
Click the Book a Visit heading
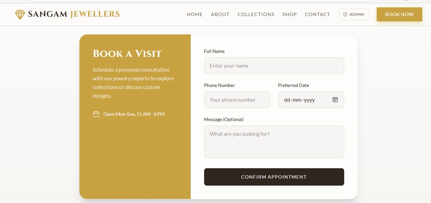pos(127,54)
